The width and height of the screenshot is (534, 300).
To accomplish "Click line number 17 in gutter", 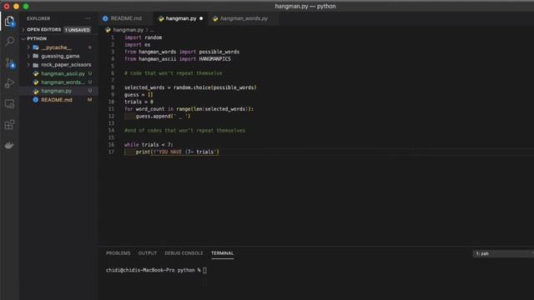I will click(x=111, y=152).
